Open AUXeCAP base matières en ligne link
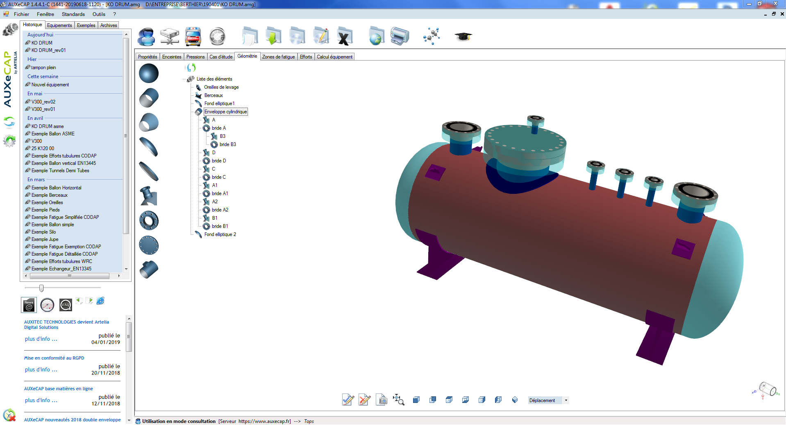This screenshot has height=425, width=786. pyautogui.click(x=59, y=389)
